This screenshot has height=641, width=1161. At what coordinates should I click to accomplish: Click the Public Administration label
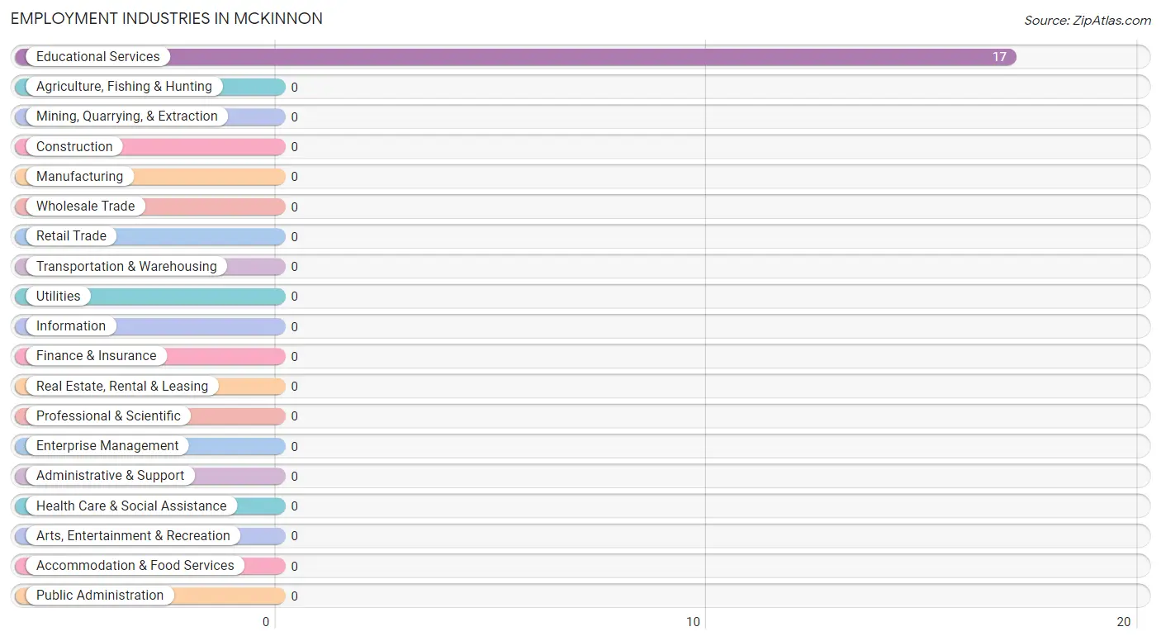(x=100, y=596)
